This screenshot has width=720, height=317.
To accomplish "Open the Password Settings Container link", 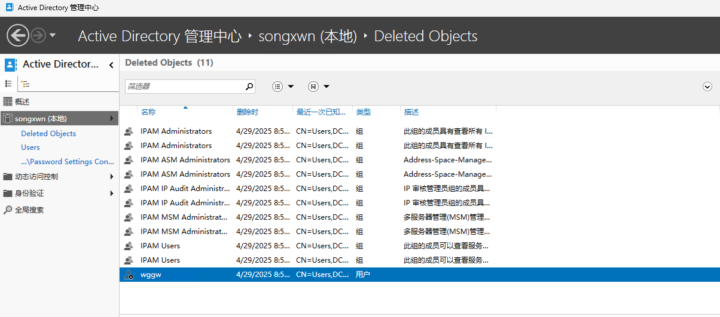I will click(67, 162).
